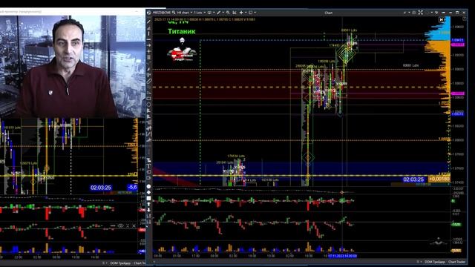Screen dimensions: 475x267
Task: Select the ruler tool in left toolbar
Action: 148,81
